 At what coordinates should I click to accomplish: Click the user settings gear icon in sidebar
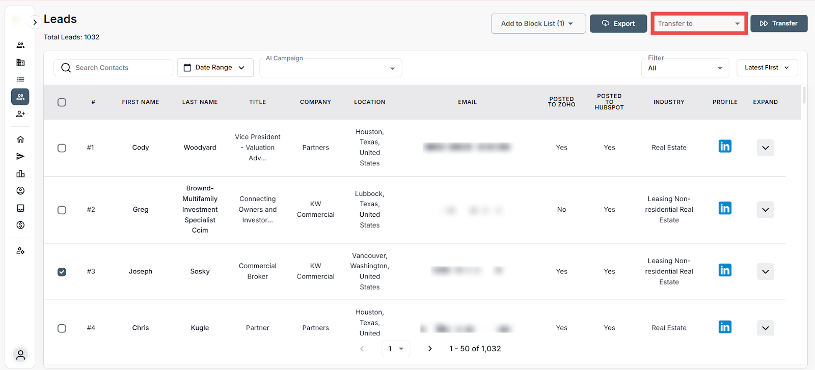[20, 251]
